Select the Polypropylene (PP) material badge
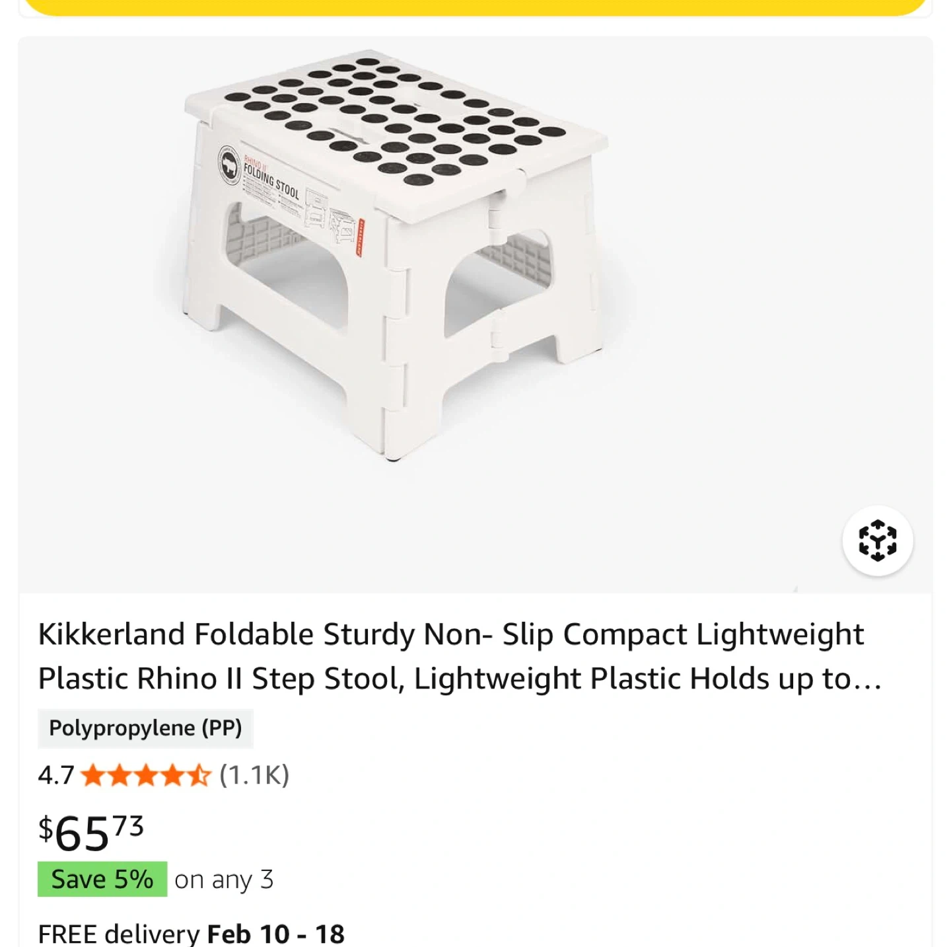The width and height of the screenshot is (951, 947). click(x=145, y=728)
